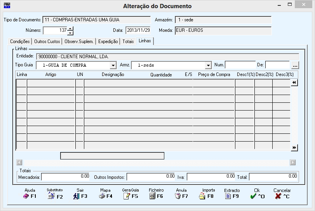Decrease Número with down spinner arrow
The image size is (315, 211).
(x=70, y=33)
